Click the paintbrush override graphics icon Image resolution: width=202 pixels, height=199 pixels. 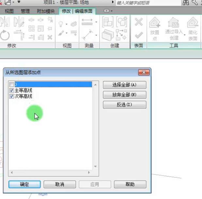tap(61, 33)
